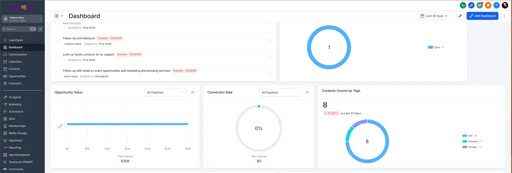Viewport: 512px width, 173px height.
Task: Click the Contacts sidebar icon
Action: click(x=5, y=69)
